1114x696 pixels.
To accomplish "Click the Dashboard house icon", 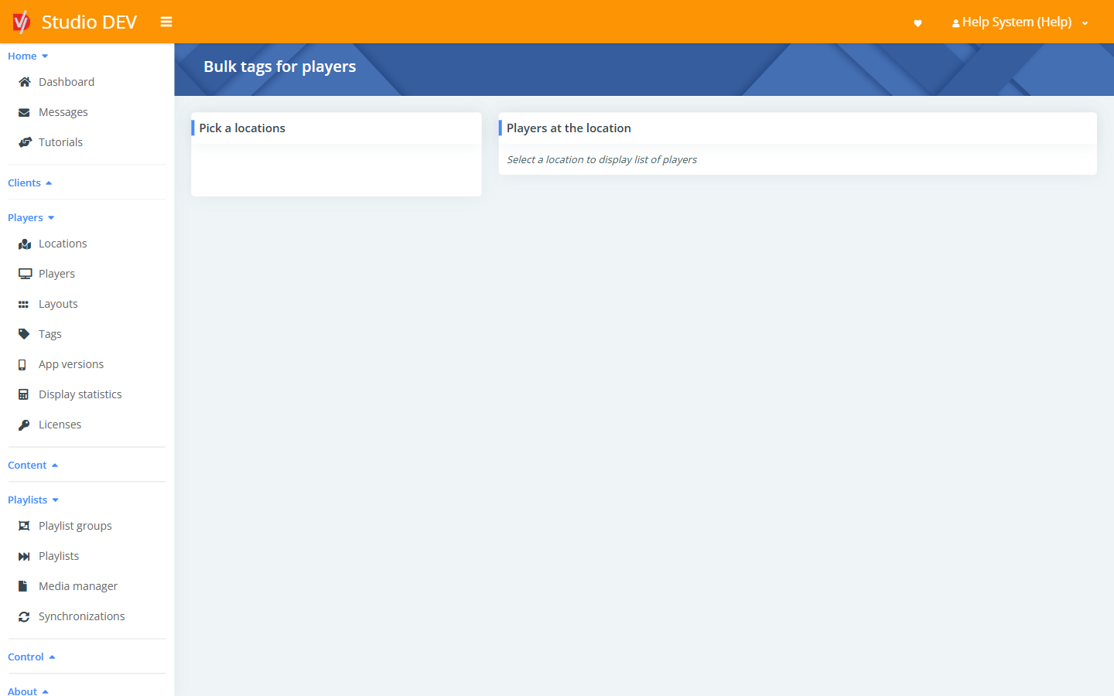I will pyautogui.click(x=25, y=82).
